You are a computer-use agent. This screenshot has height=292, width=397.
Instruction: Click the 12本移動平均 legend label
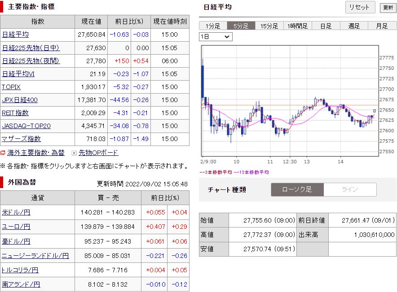coord(251,172)
